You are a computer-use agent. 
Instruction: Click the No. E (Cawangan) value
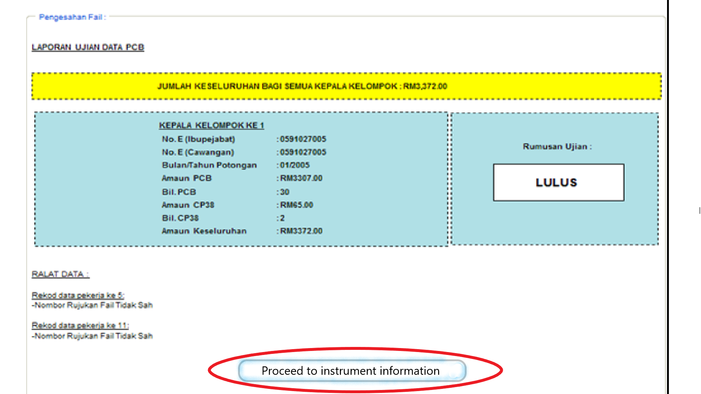pyautogui.click(x=303, y=152)
